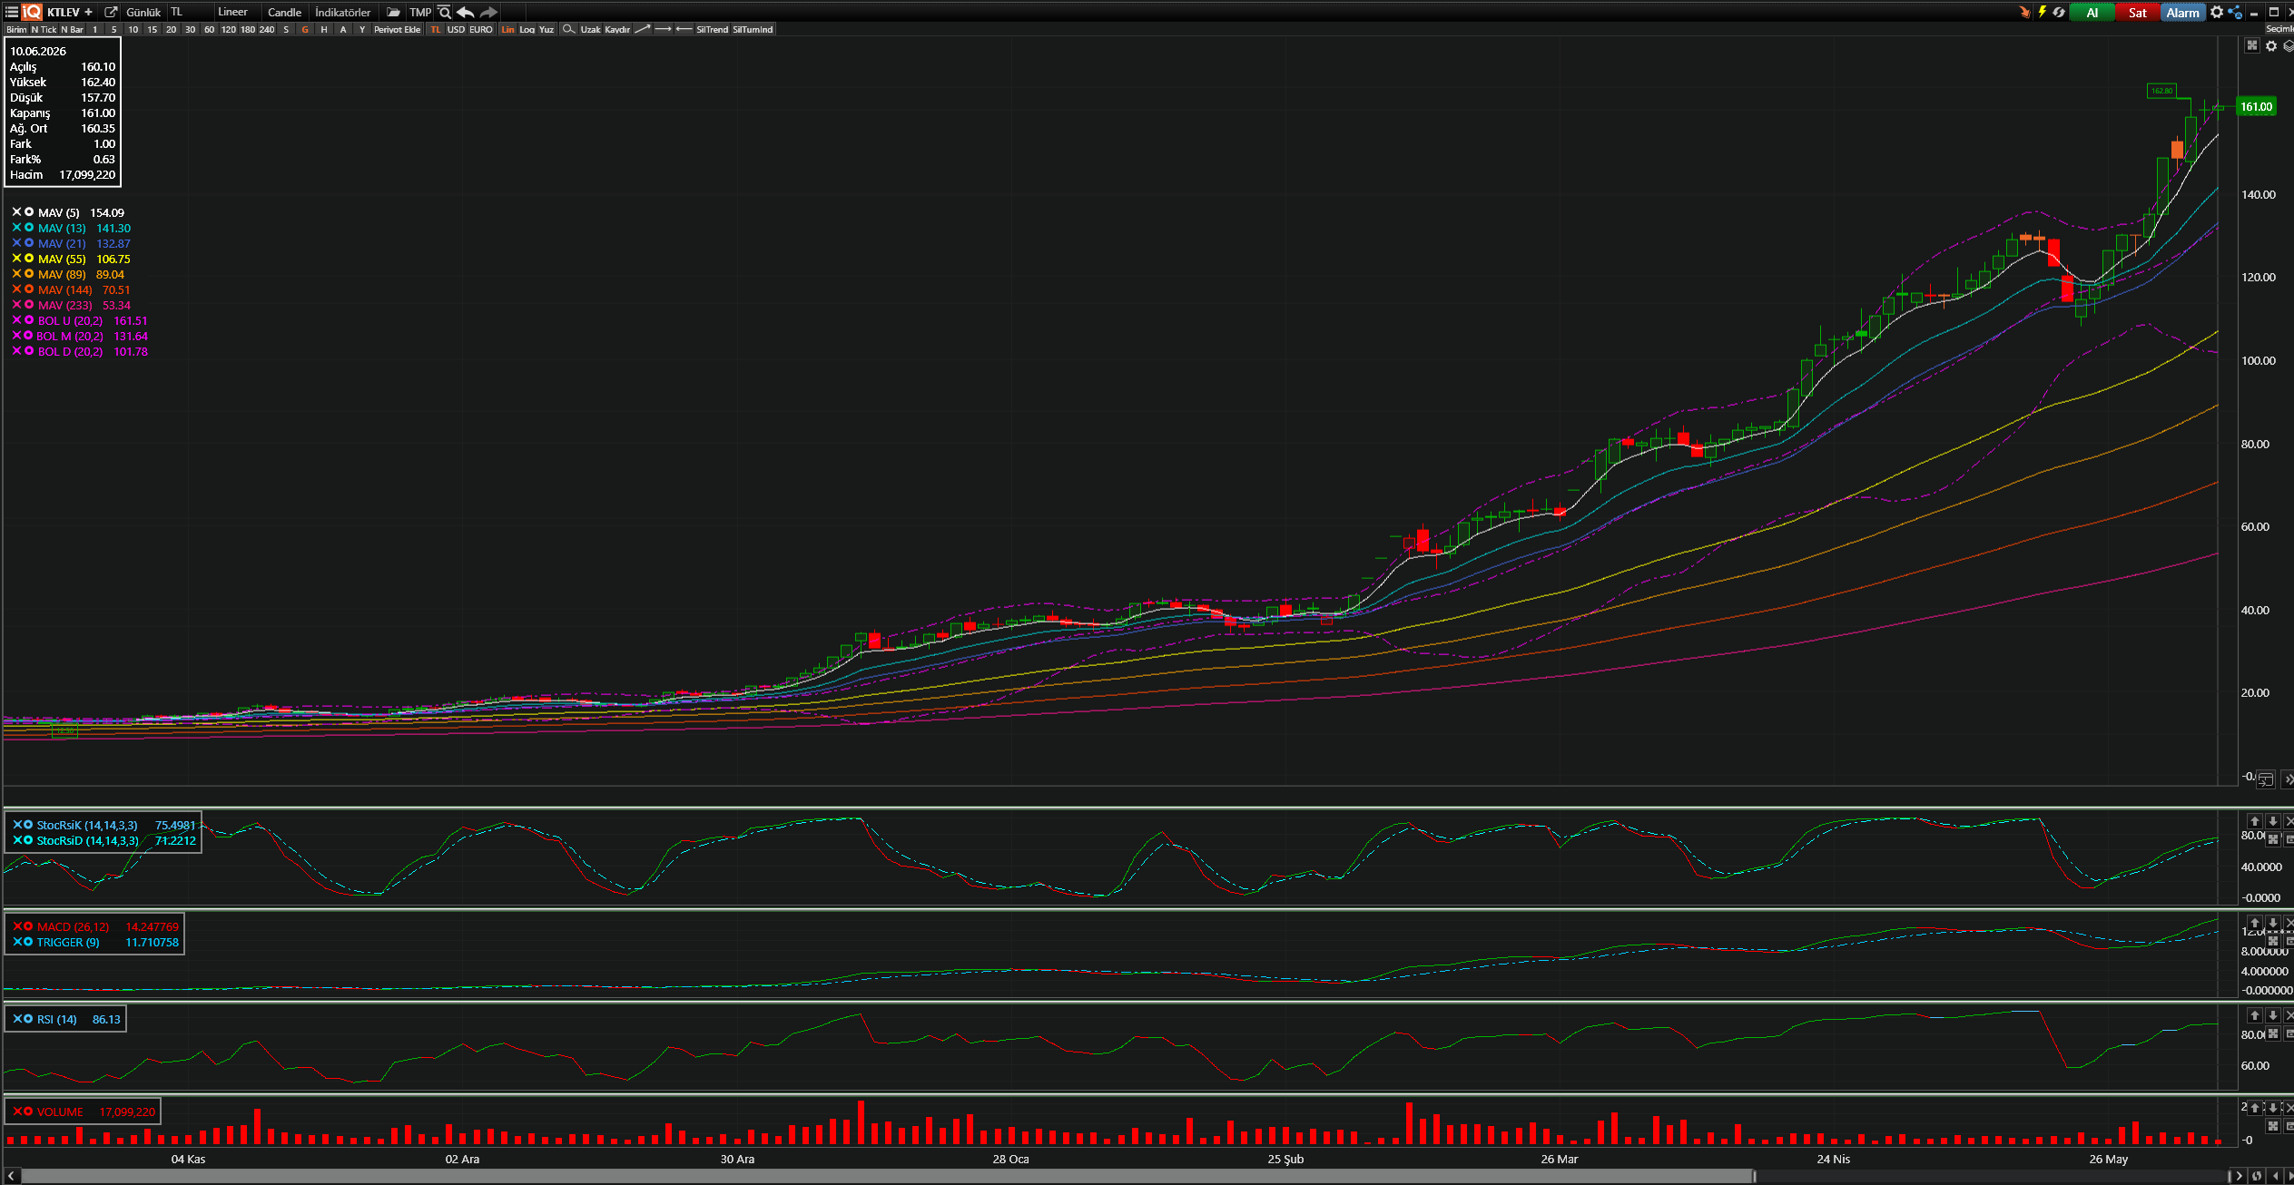
Task: Click the panel import icon near price axis
Action: tap(2266, 779)
